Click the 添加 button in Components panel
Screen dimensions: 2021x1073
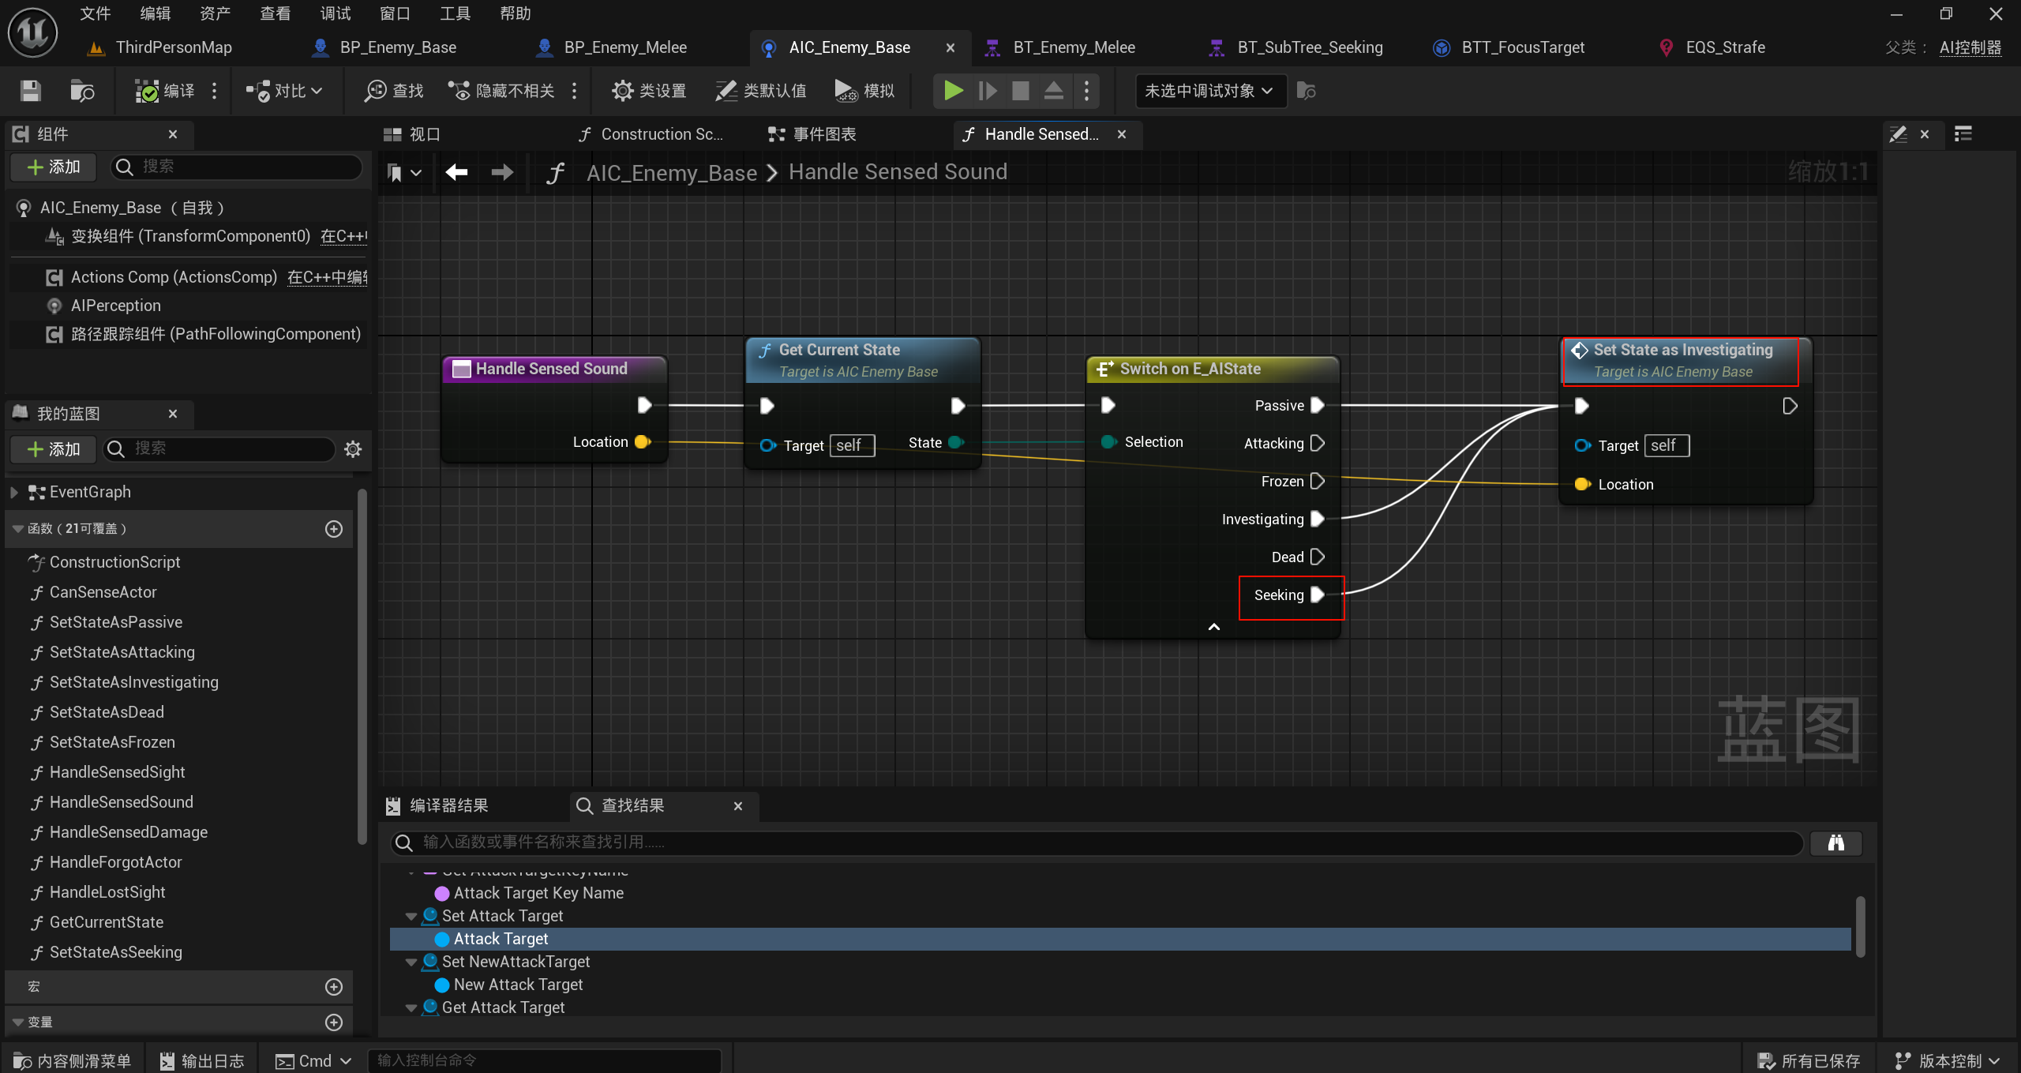tap(54, 167)
